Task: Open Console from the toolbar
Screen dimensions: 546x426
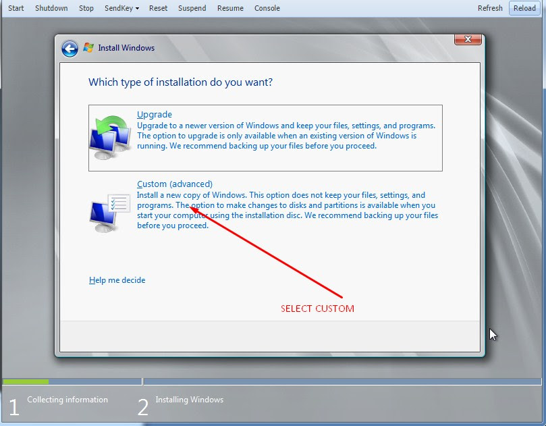Action: (x=267, y=8)
